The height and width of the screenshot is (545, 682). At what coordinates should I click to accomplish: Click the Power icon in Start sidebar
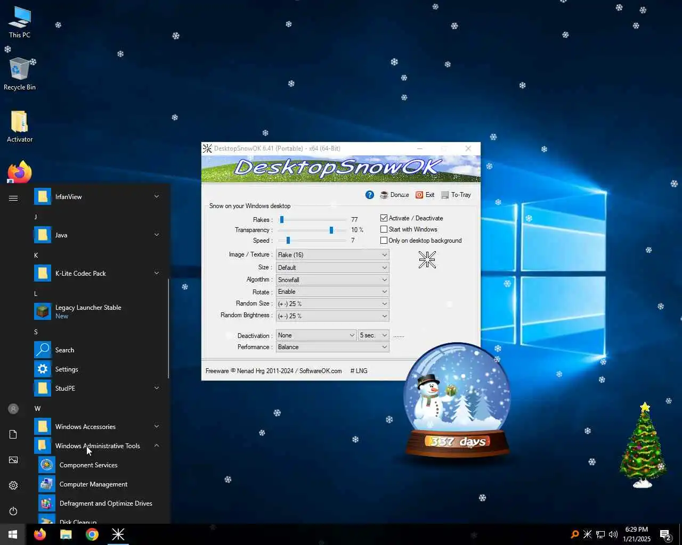13,511
